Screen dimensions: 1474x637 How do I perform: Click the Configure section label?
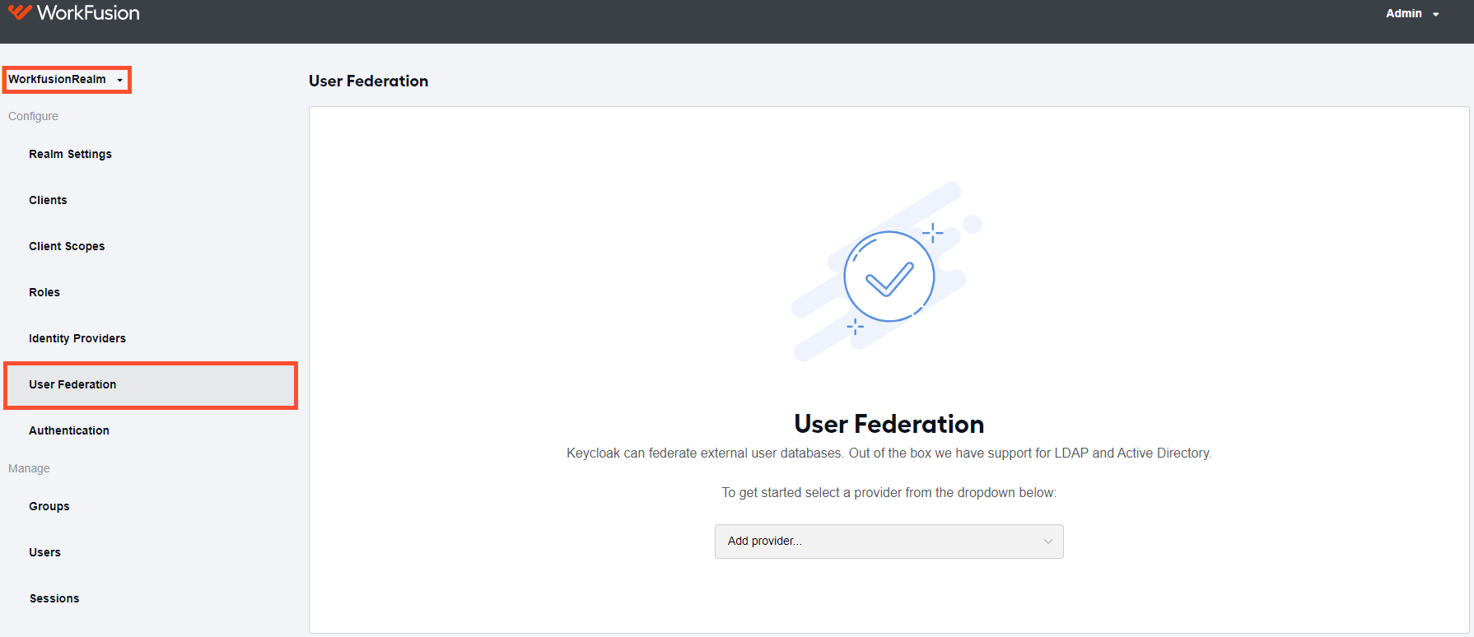point(33,116)
